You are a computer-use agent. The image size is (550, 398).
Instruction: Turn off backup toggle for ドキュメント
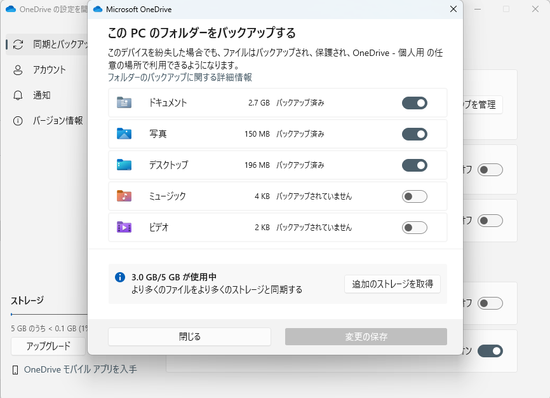(x=415, y=103)
